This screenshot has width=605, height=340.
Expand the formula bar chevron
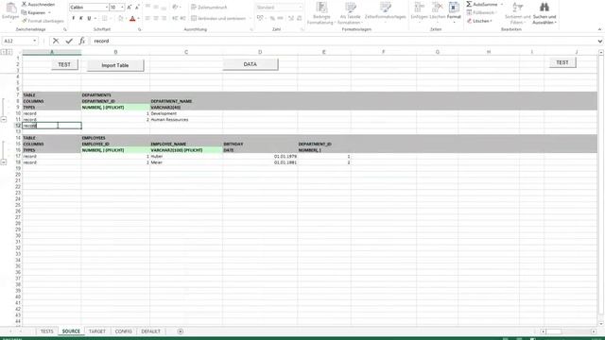pyautogui.click(x=599, y=41)
